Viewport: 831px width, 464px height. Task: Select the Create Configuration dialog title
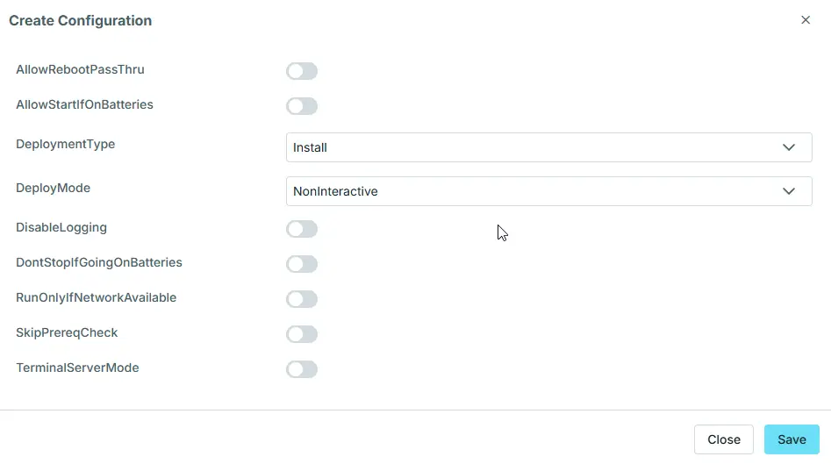tap(80, 21)
